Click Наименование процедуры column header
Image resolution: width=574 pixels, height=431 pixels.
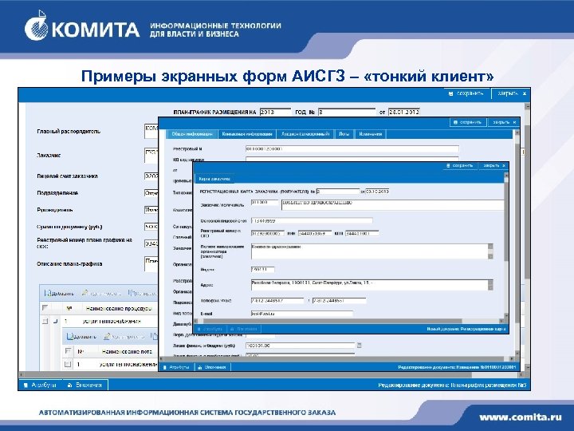119,308
